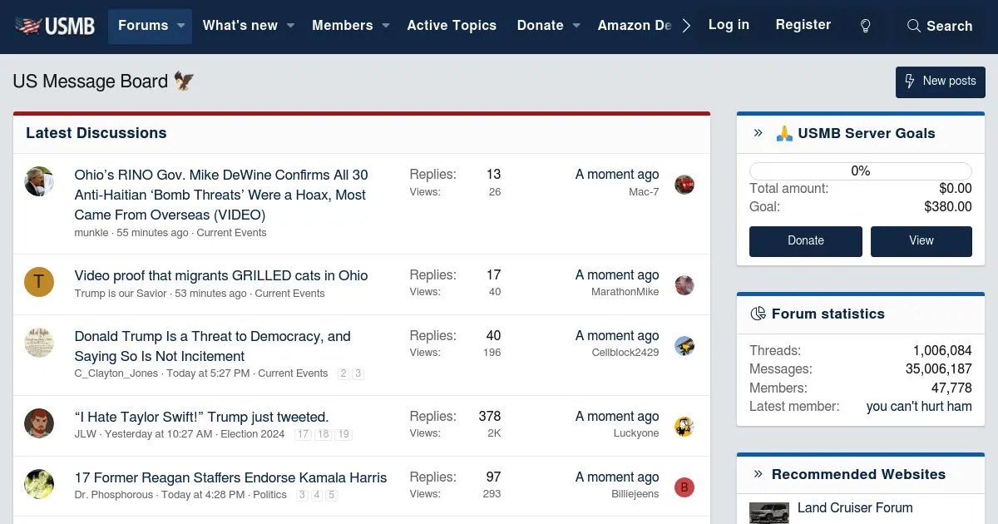This screenshot has height=524, width=998.
Task: Expand the Forums dropdown arrow
Action: pos(180,26)
